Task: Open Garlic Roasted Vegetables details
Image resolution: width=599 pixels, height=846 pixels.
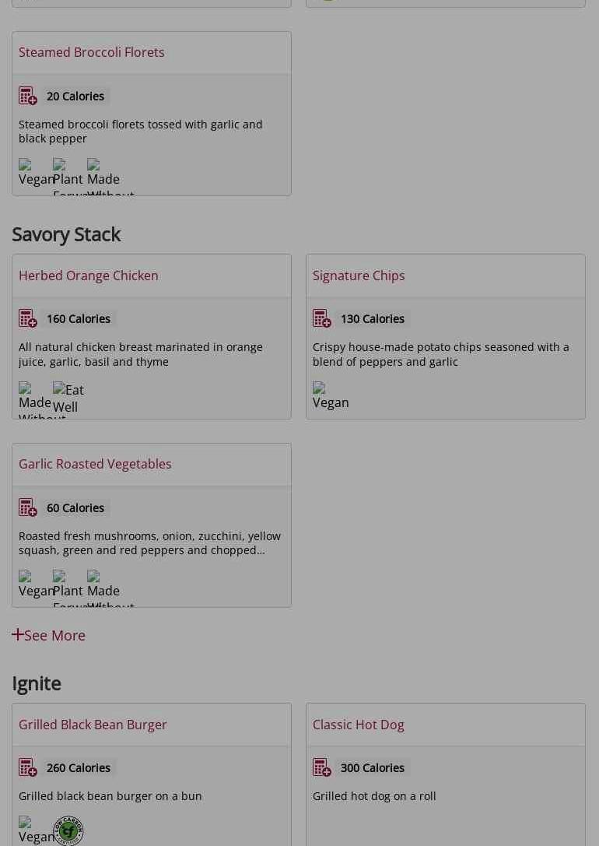Action: pos(95,464)
